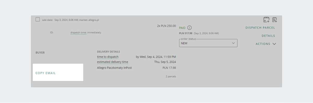Click COPY EMAIL

pos(46,73)
